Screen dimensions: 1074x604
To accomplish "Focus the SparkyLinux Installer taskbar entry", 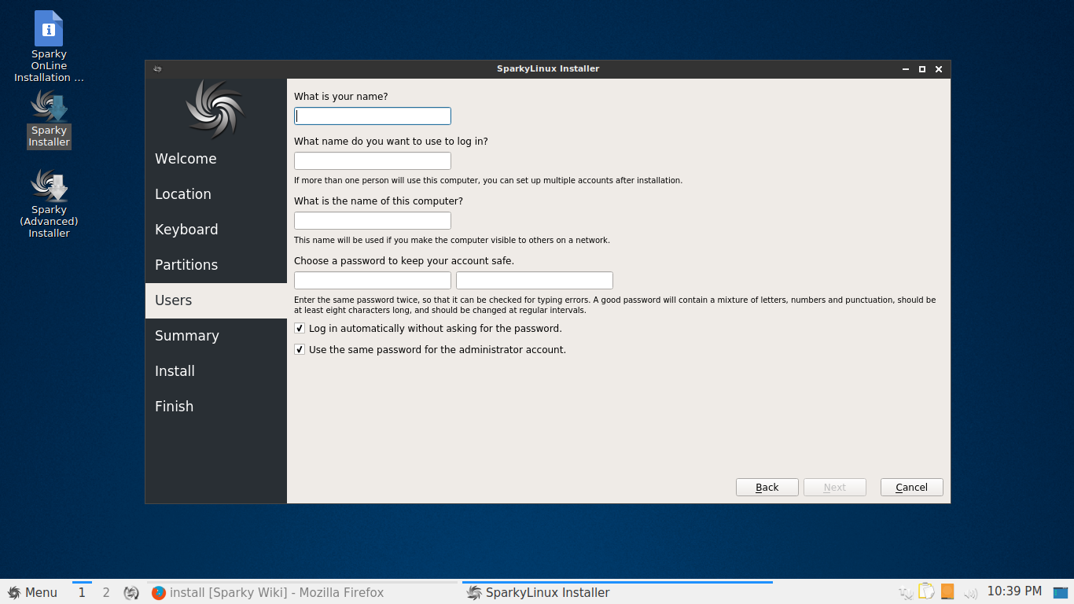I will coord(617,592).
